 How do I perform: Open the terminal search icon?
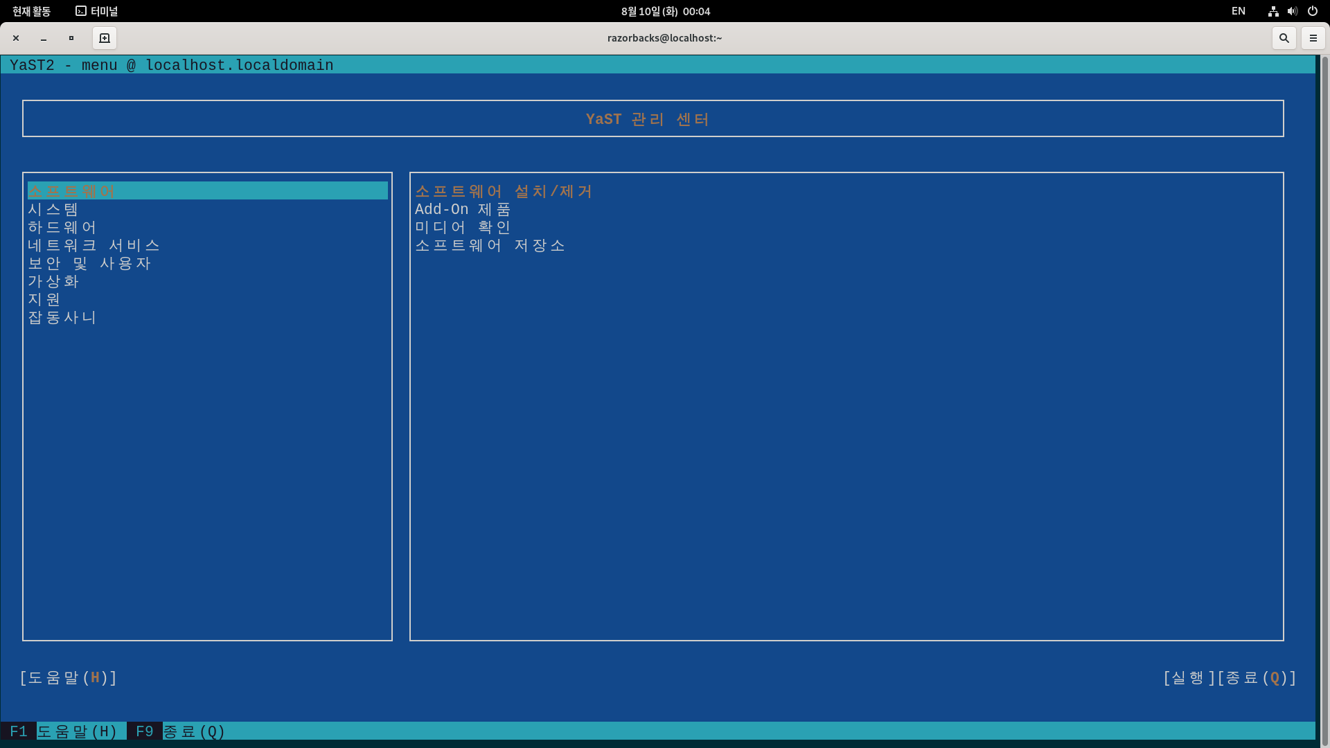1284,38
